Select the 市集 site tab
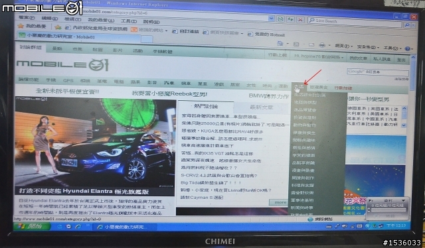425x248 pixels. pyautogui.click(x=77, y=49)
